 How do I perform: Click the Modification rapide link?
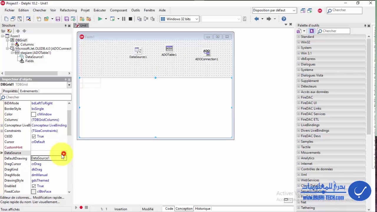pos(48,198)
